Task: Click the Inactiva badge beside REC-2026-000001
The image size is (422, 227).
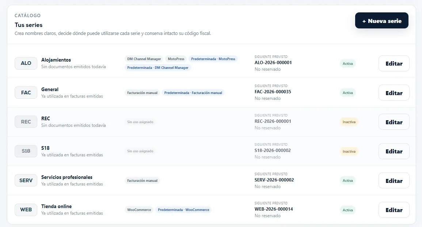Action: (x=349, y=122)
